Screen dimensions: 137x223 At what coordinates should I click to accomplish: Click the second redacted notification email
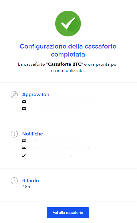pos(59,148)
